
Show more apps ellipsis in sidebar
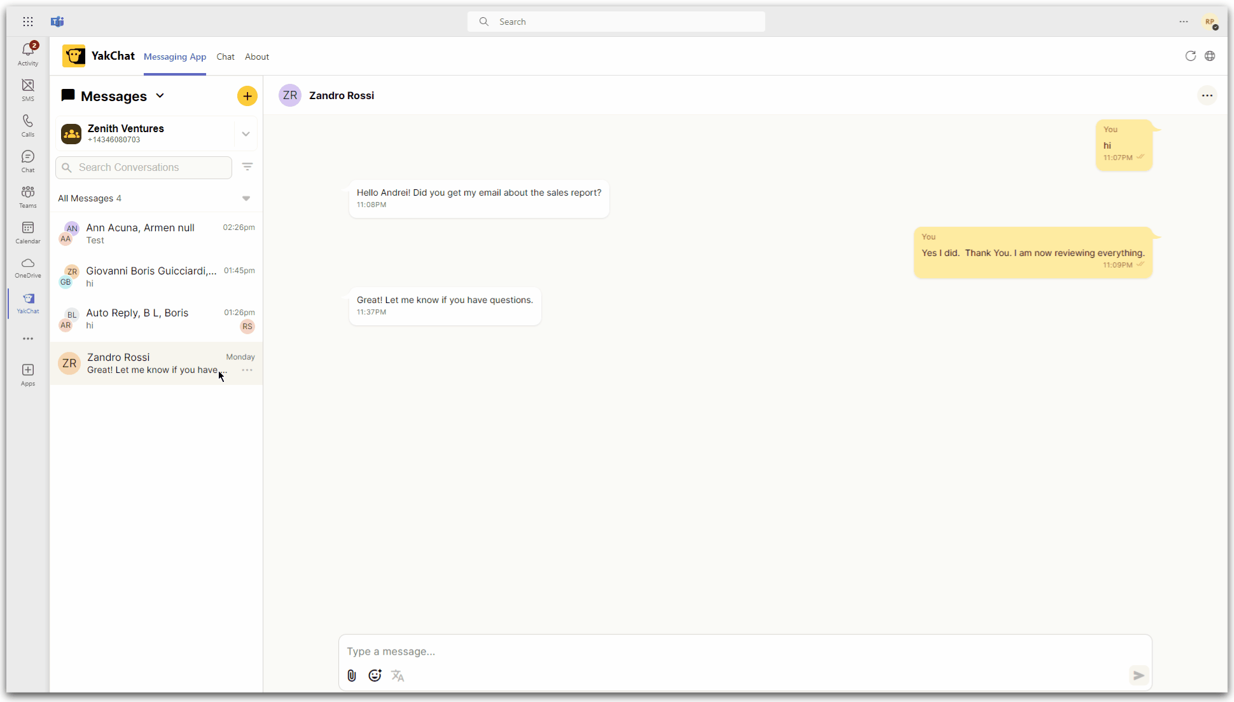[x=28, y=339]
